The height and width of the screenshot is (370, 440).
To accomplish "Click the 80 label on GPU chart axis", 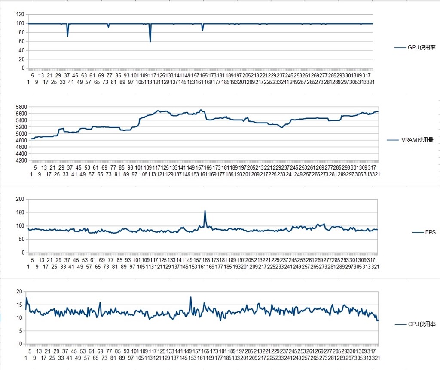I will [21, 32].
